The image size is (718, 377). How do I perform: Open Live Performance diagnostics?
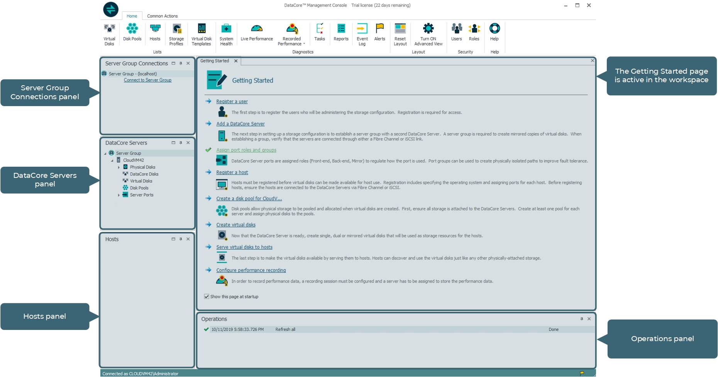coord(256,33)
